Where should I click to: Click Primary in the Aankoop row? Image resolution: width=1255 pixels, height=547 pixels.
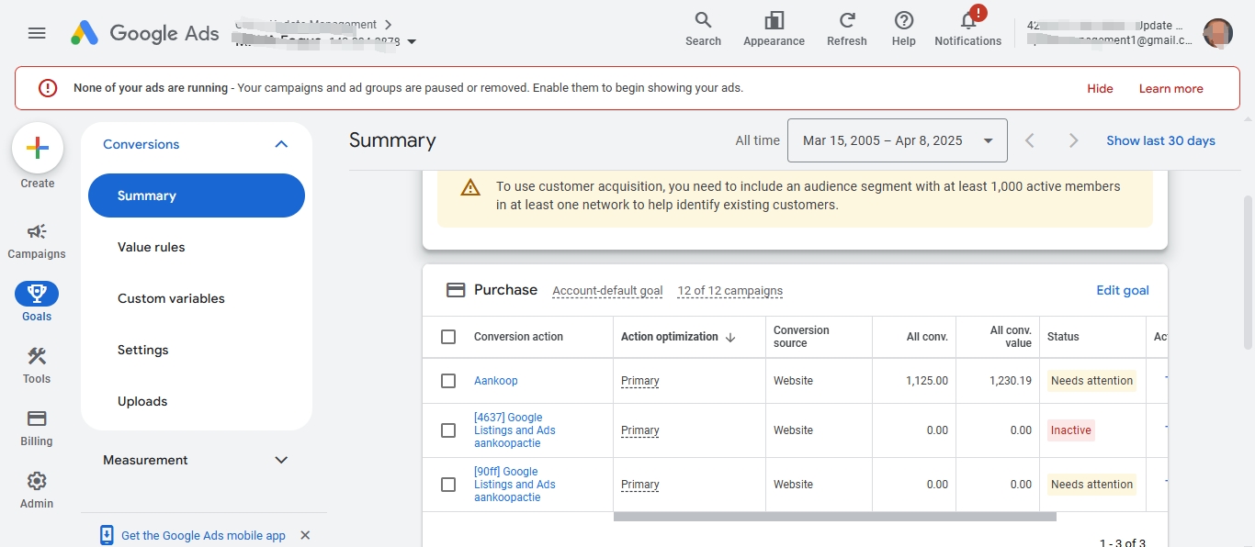(x=640, y=381)
